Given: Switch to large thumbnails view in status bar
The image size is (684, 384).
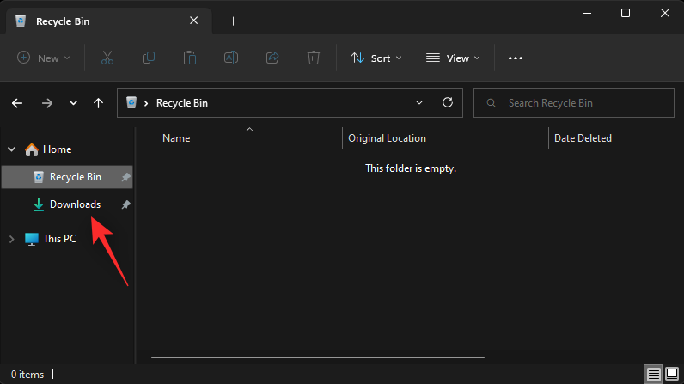Looking at the screenshot, I should pyautogui.click(x=672, y=374).
